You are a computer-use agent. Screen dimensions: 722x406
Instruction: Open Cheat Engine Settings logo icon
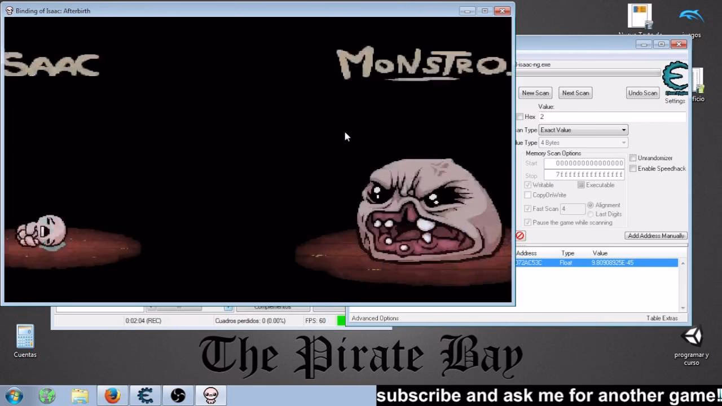point(675,78)
